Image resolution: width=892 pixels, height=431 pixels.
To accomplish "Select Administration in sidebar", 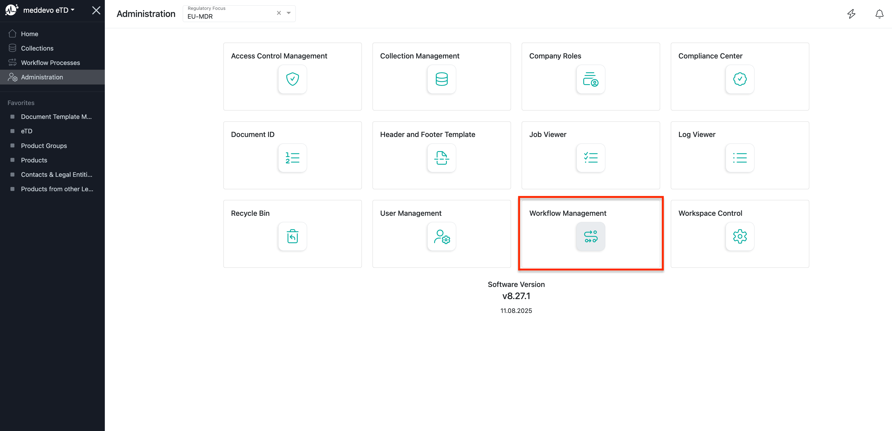I will [52, 77].
